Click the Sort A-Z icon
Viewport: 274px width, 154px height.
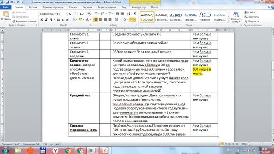pos(128,14)
